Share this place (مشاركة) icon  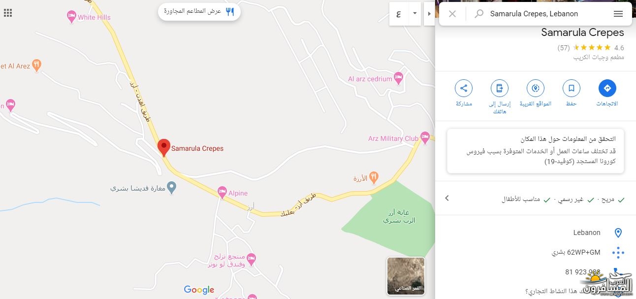click(464, 89)
